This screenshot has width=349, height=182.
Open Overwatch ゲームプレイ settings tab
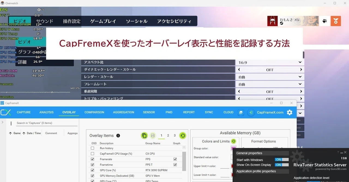pos(103,21)
